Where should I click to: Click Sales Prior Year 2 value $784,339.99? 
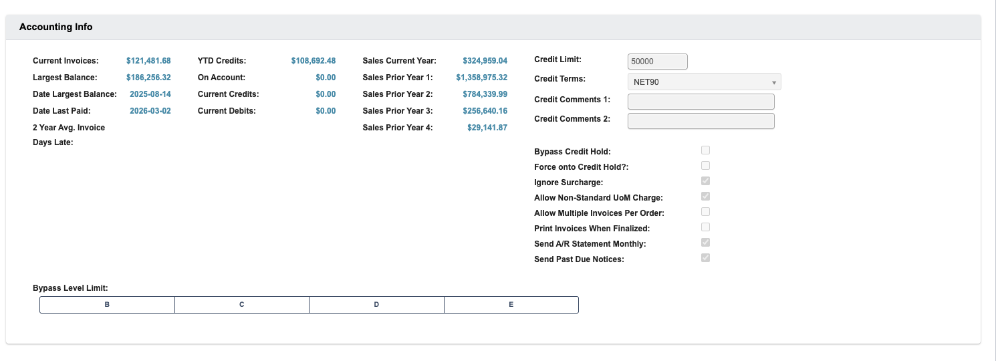point(485,94)
